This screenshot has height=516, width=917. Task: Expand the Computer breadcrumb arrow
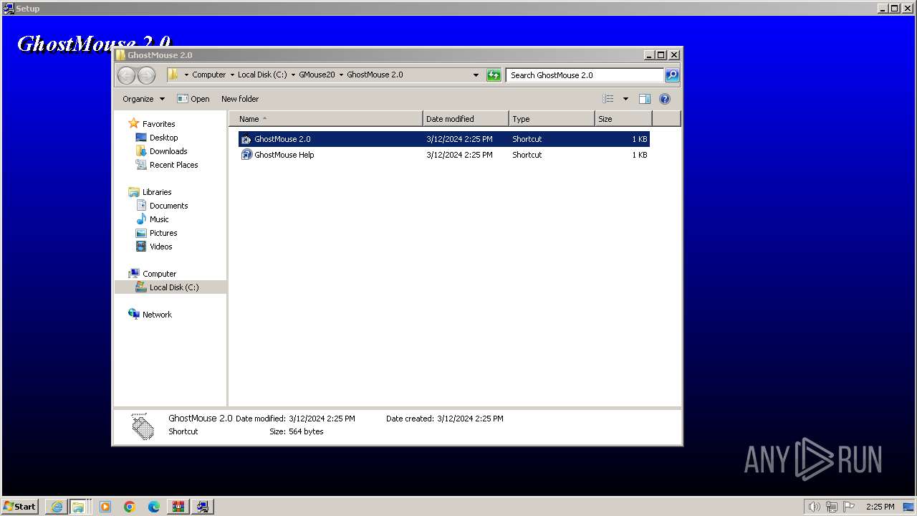tap(232, 75)
